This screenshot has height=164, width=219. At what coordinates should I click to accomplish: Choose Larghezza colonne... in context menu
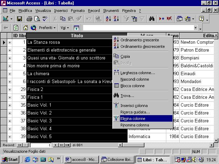pos(143,73)
